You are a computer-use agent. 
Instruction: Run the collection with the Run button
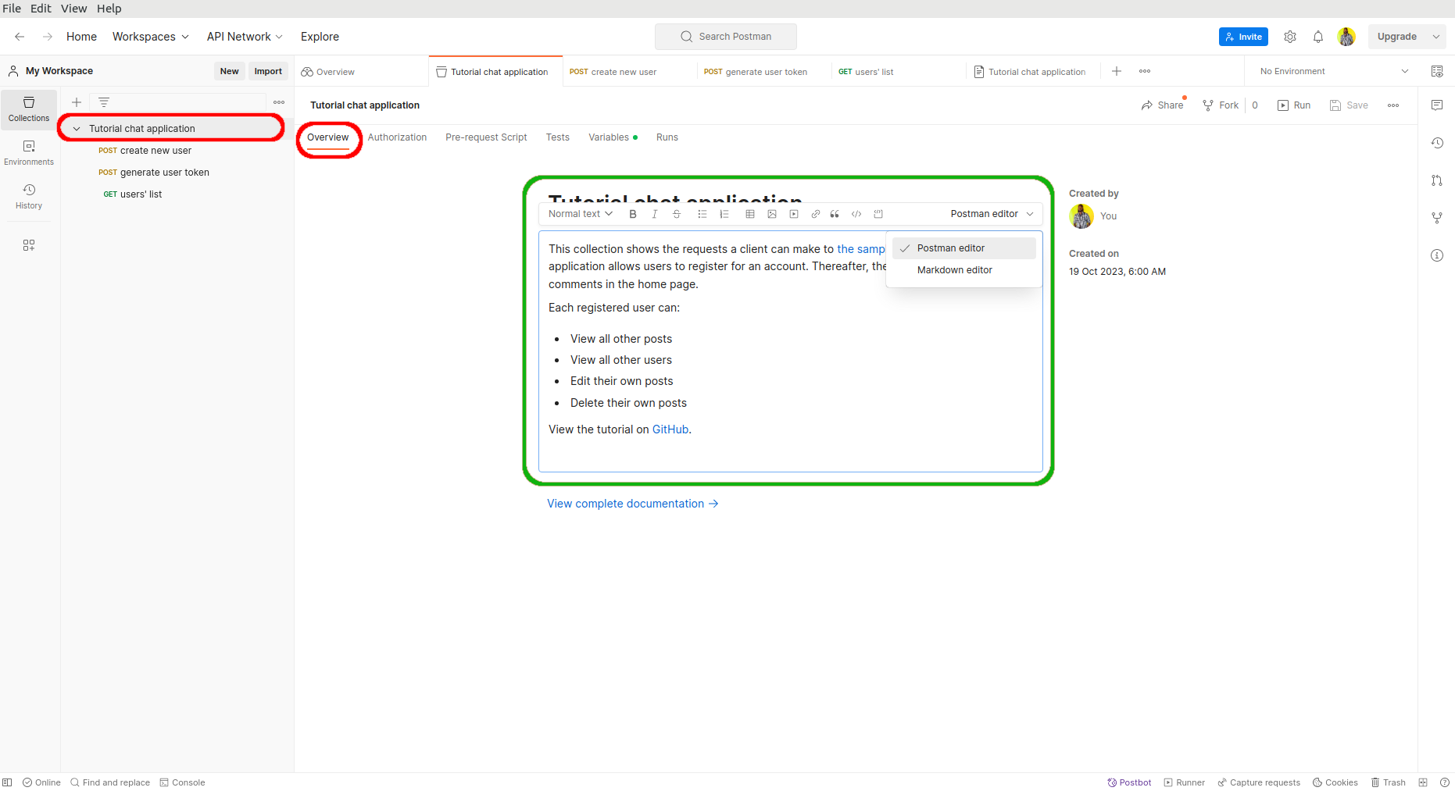click(1294, 105)
